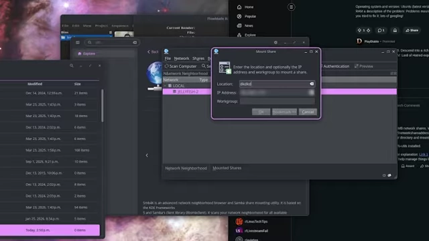
Task: Clear the Location field with its clear icon
Action: pyautogui.click(x=312, y=84)
